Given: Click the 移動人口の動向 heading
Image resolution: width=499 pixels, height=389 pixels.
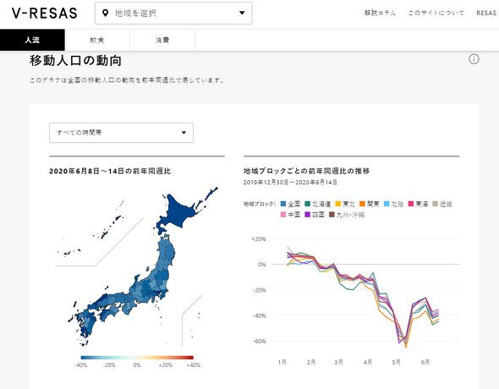Looking at the screenshot, I should coord(76,60).
